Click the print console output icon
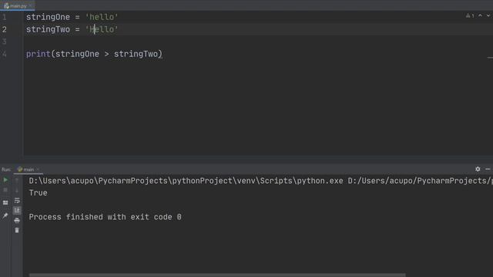 pyautogui.click(x=17, y=221)
